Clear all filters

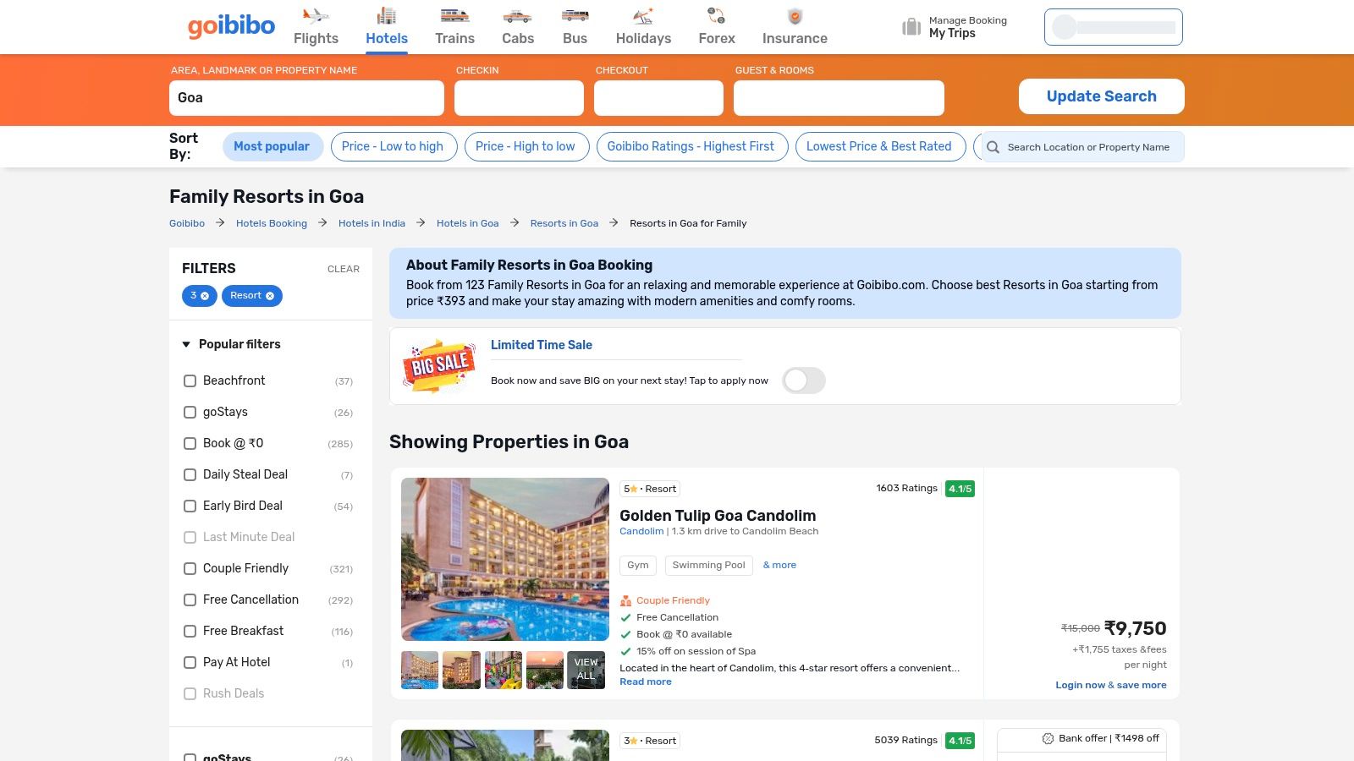coord(344,269)
